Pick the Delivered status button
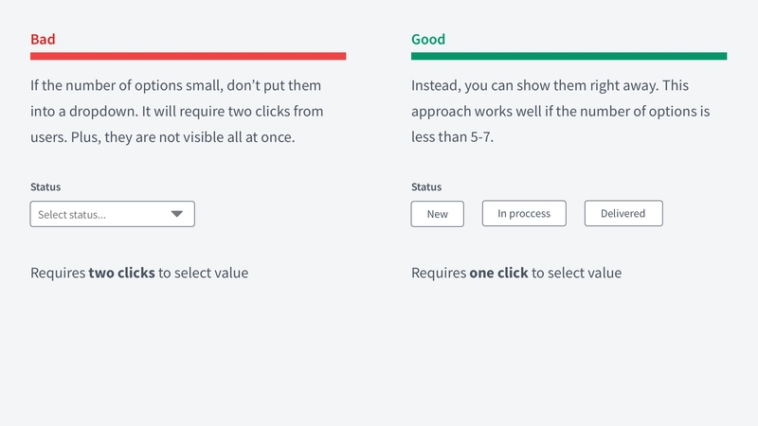Image resolution: width=758 pixels, height=426 pixels. (623, 214)
